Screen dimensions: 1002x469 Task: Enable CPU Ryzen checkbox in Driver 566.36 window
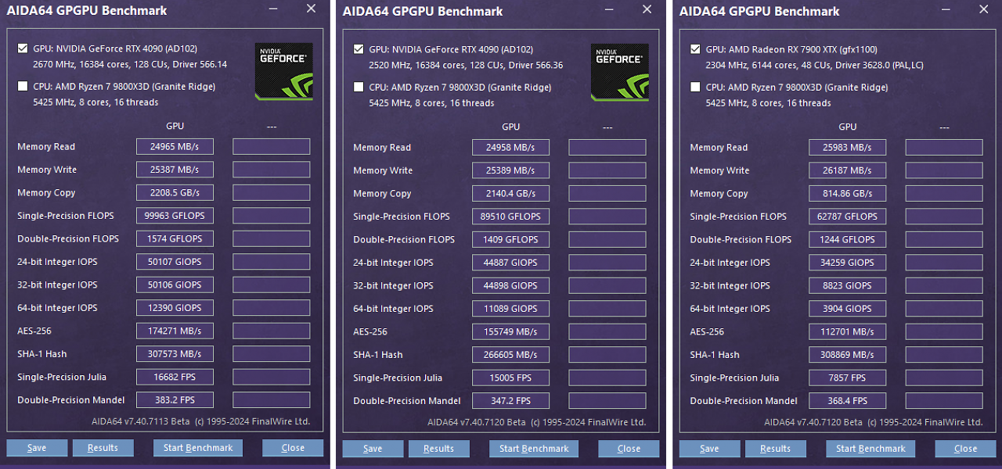(x=359, y=87)
